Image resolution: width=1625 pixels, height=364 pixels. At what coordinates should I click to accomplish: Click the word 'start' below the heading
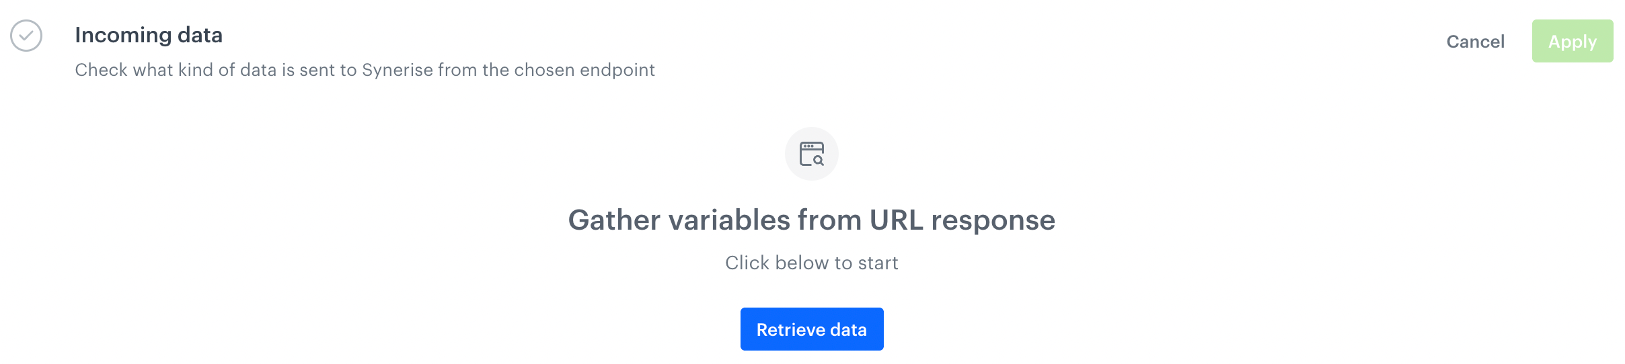(878, 263)
